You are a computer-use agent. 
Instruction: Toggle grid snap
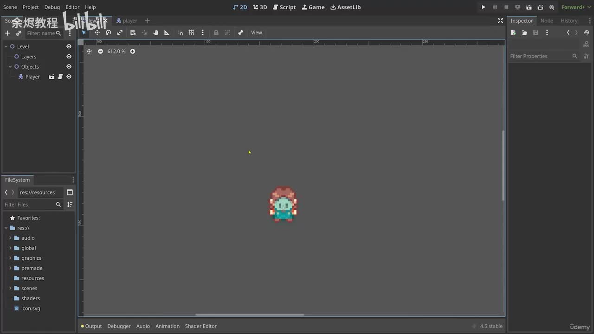[x=191, y=32]
